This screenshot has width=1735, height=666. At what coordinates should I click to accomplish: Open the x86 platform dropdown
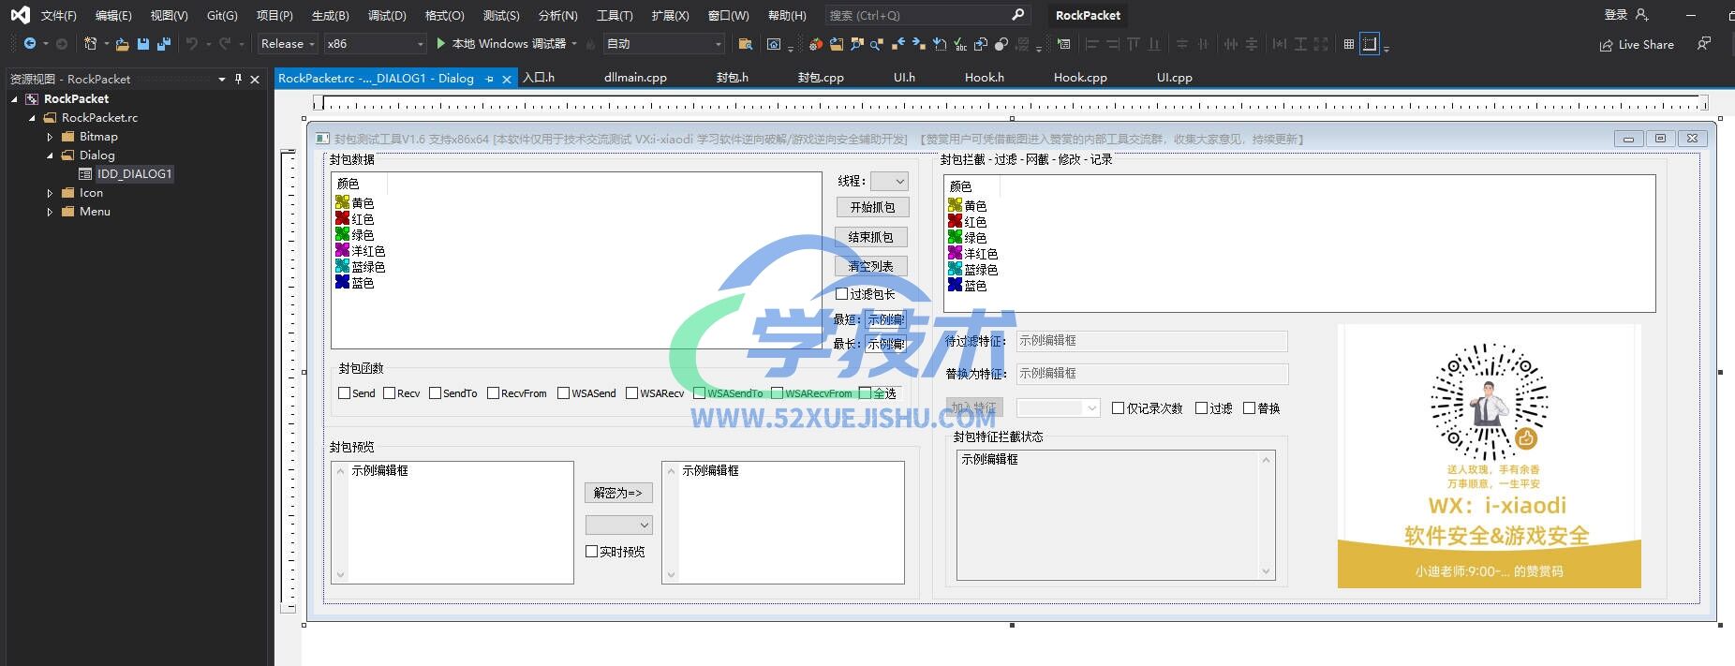pos(375,44)
